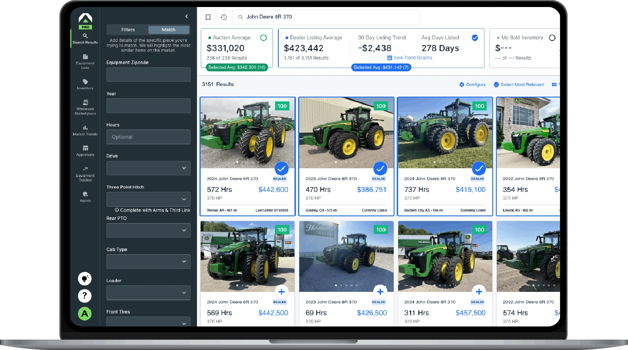
Task: Open the Inventory tag icon
Action: (85, 82)
